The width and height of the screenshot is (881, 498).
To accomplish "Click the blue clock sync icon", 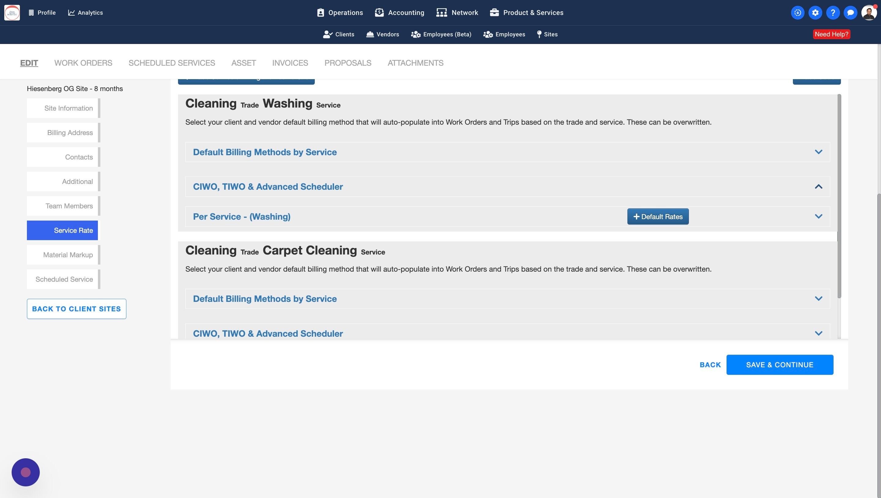I will pyautogui.click(x=797, y=13).
